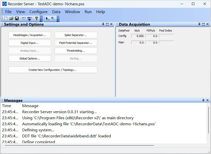Image resolution: width=211 pixels, height=154 pixels.
Task: Select the 'Automatically loading file' message row
Action: coord(104,124)
